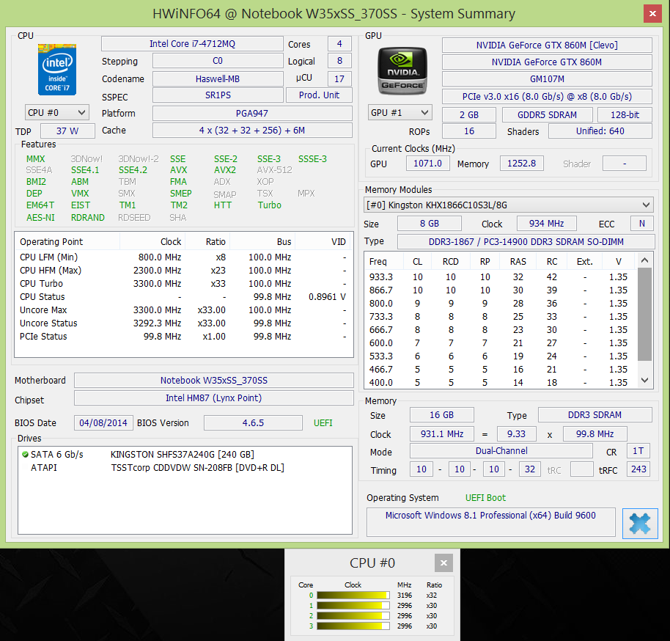This screenshot has height=641, width=670.
Task: Click the Unified: 640 shaders field
Action: (x=600, y=131)
